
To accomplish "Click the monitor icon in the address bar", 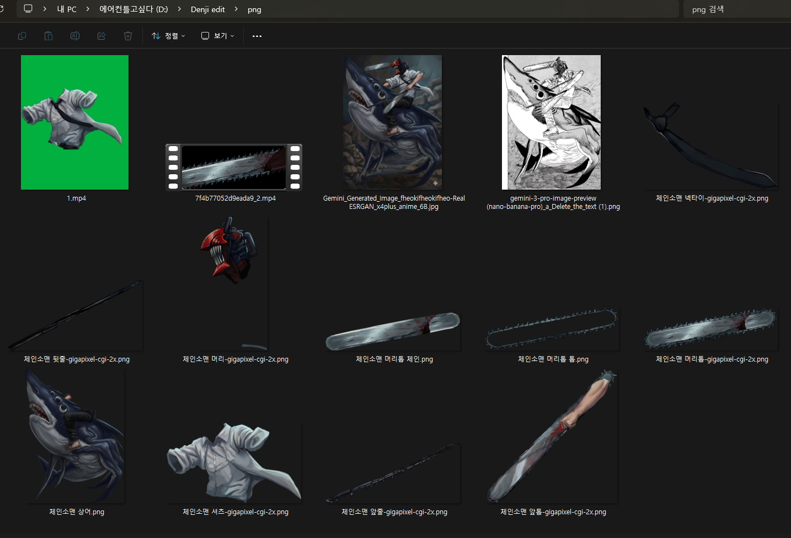I will tap(28, 9).
